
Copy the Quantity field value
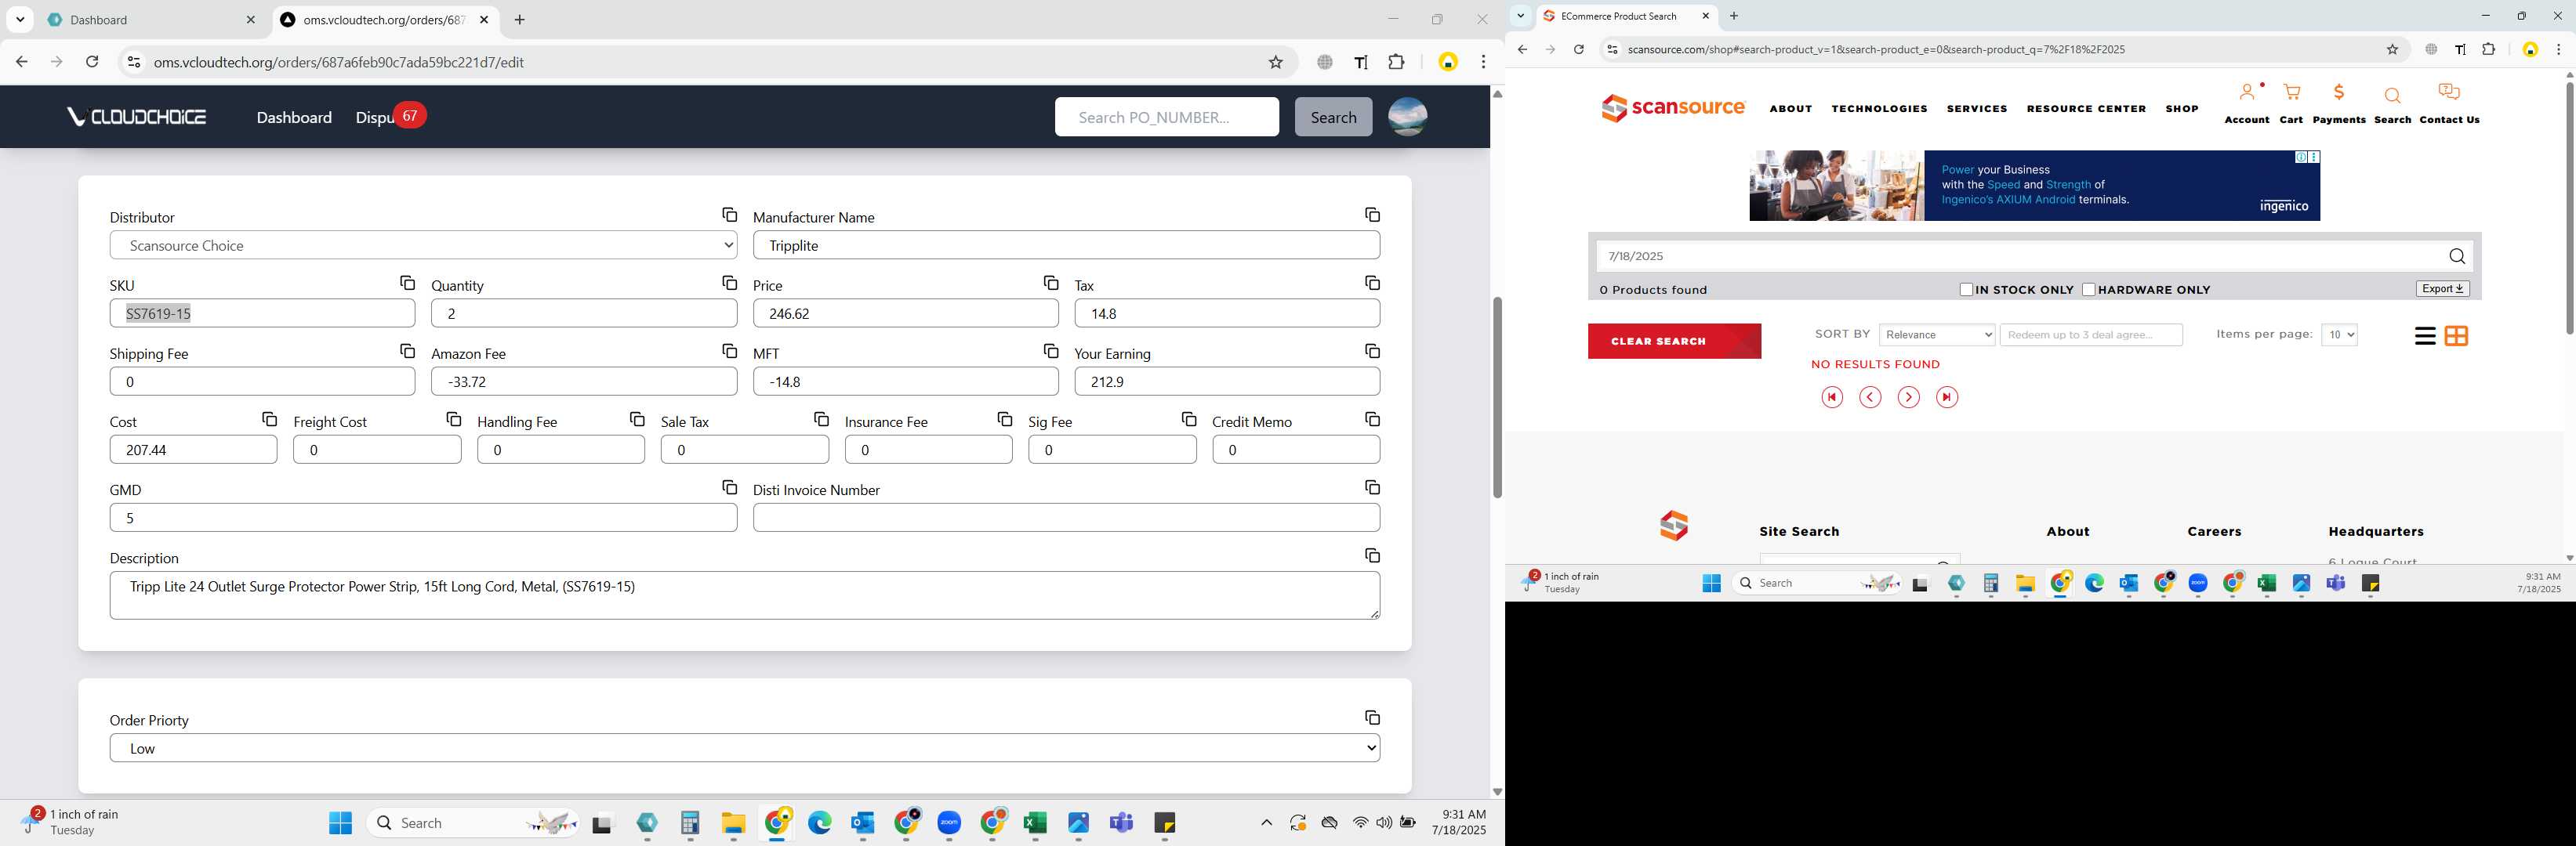(729, 283)
